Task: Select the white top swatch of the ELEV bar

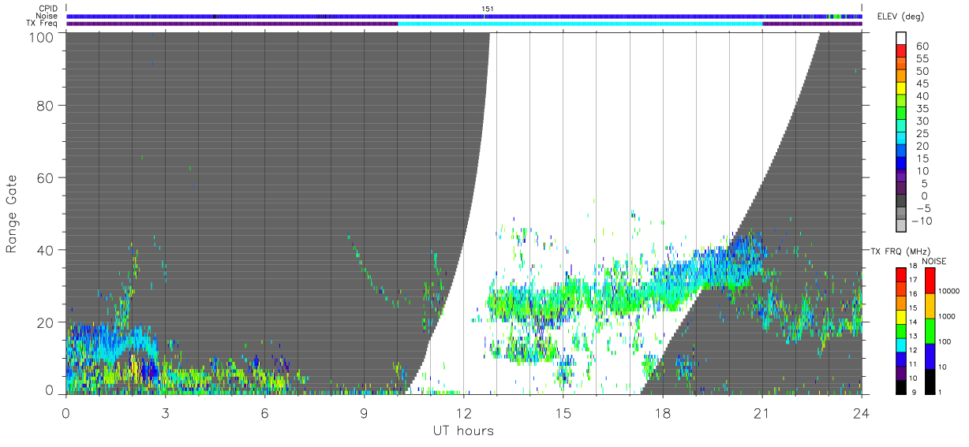Action: [x=902, y=38]
